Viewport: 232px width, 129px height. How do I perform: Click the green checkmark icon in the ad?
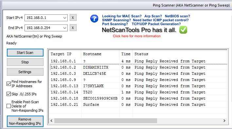183,30
